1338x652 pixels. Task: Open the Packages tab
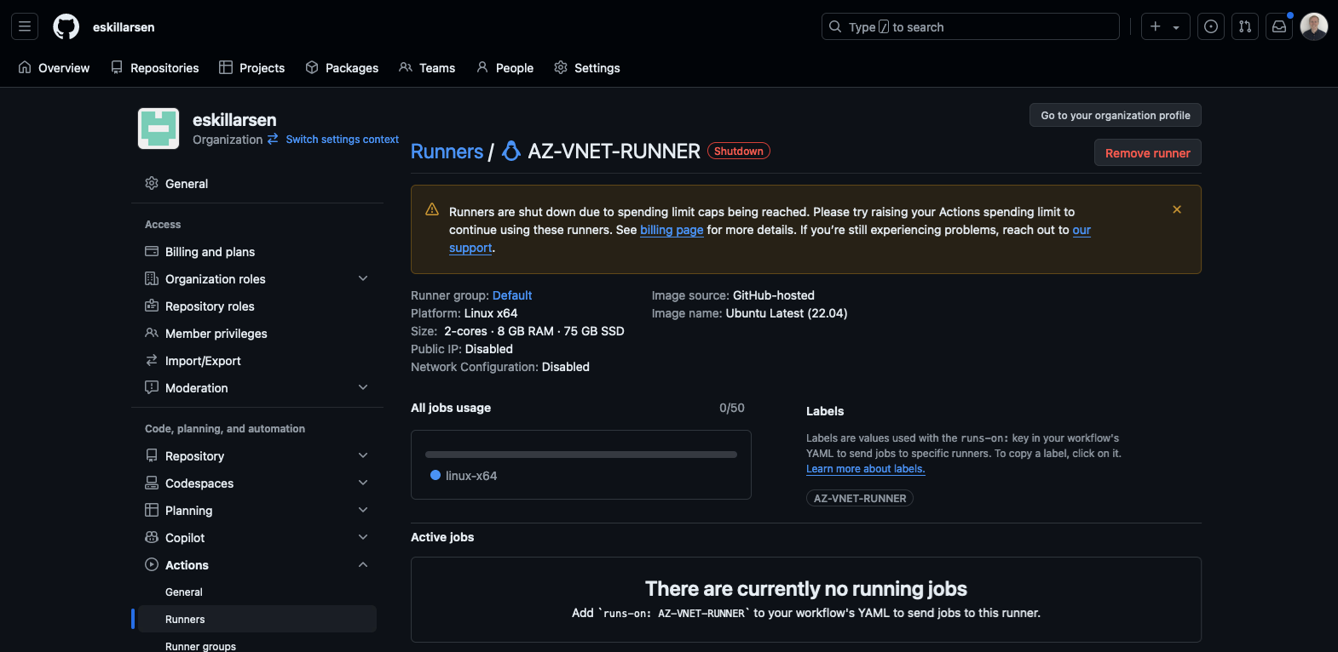[342, 68]
